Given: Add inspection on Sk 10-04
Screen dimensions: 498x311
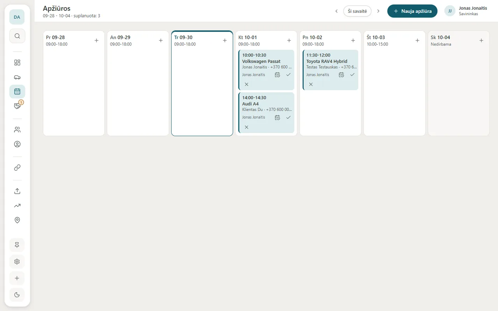Looking at the screenshot, I should click(x=481, y=40).
